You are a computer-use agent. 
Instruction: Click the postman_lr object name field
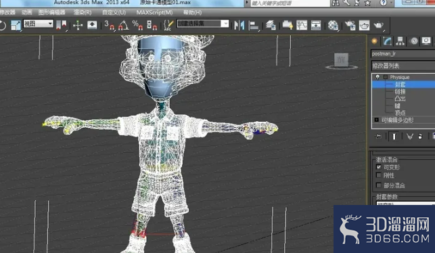point(403,54)
